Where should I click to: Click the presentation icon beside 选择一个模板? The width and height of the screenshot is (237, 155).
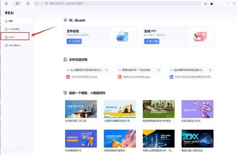point(65,93)
